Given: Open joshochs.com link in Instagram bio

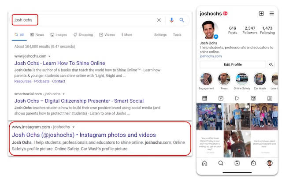Looking at the screenshot, I should click(211, 56).
